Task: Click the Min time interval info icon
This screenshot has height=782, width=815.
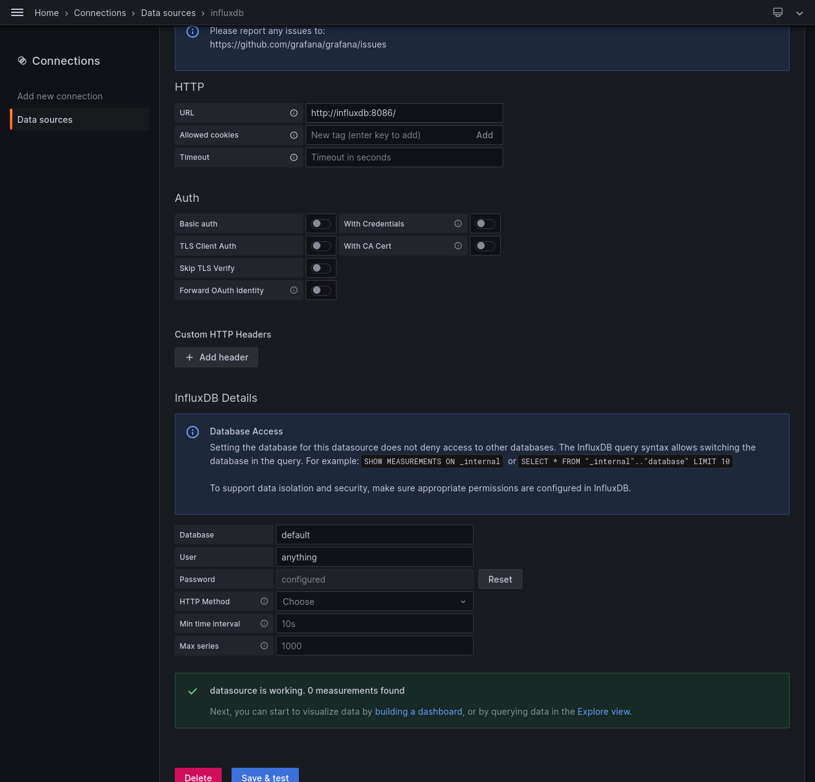Action: [x=264, y=623]
